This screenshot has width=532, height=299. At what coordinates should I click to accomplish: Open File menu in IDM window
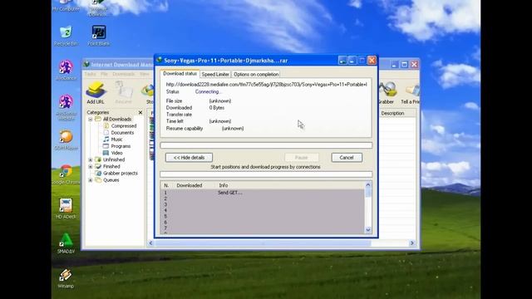(104, 74)
